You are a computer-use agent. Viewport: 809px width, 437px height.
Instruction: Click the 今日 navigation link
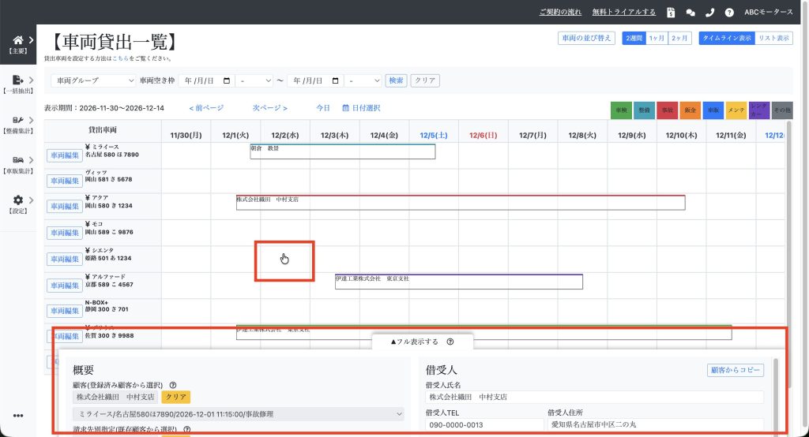pos(323,108)
